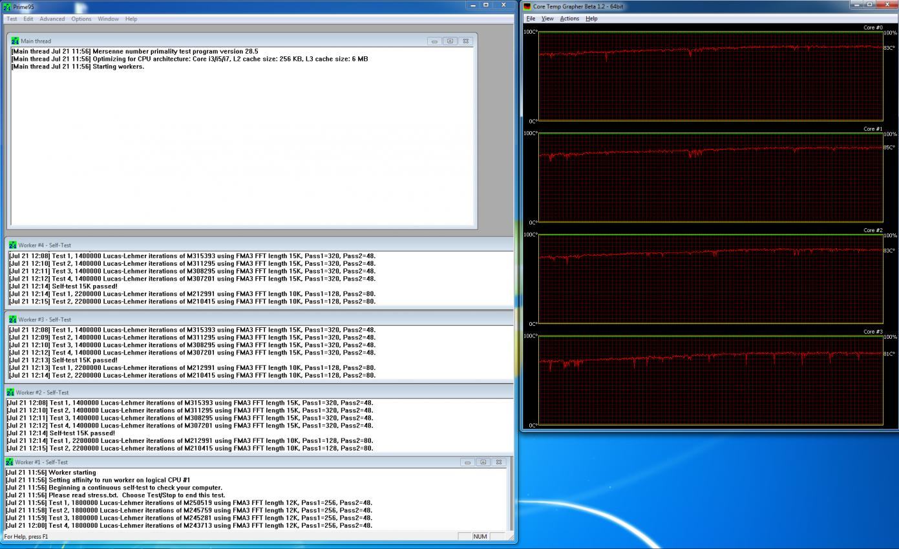This screenshot has width=899, height=549.
Task: Click the M243713 Test 4 line in Worker #1
Action: pos(189,526)
